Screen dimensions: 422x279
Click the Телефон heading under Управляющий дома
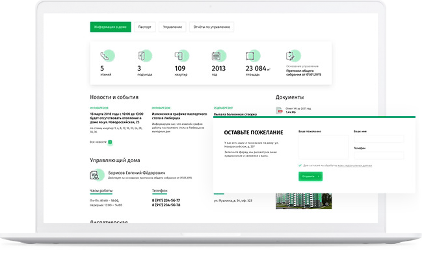pos(159,191)
